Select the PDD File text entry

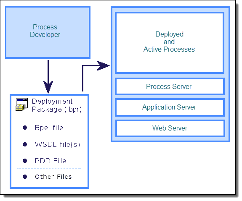51,161
